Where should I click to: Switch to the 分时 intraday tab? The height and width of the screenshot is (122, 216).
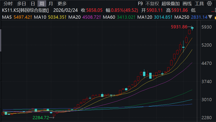point(8,4)
